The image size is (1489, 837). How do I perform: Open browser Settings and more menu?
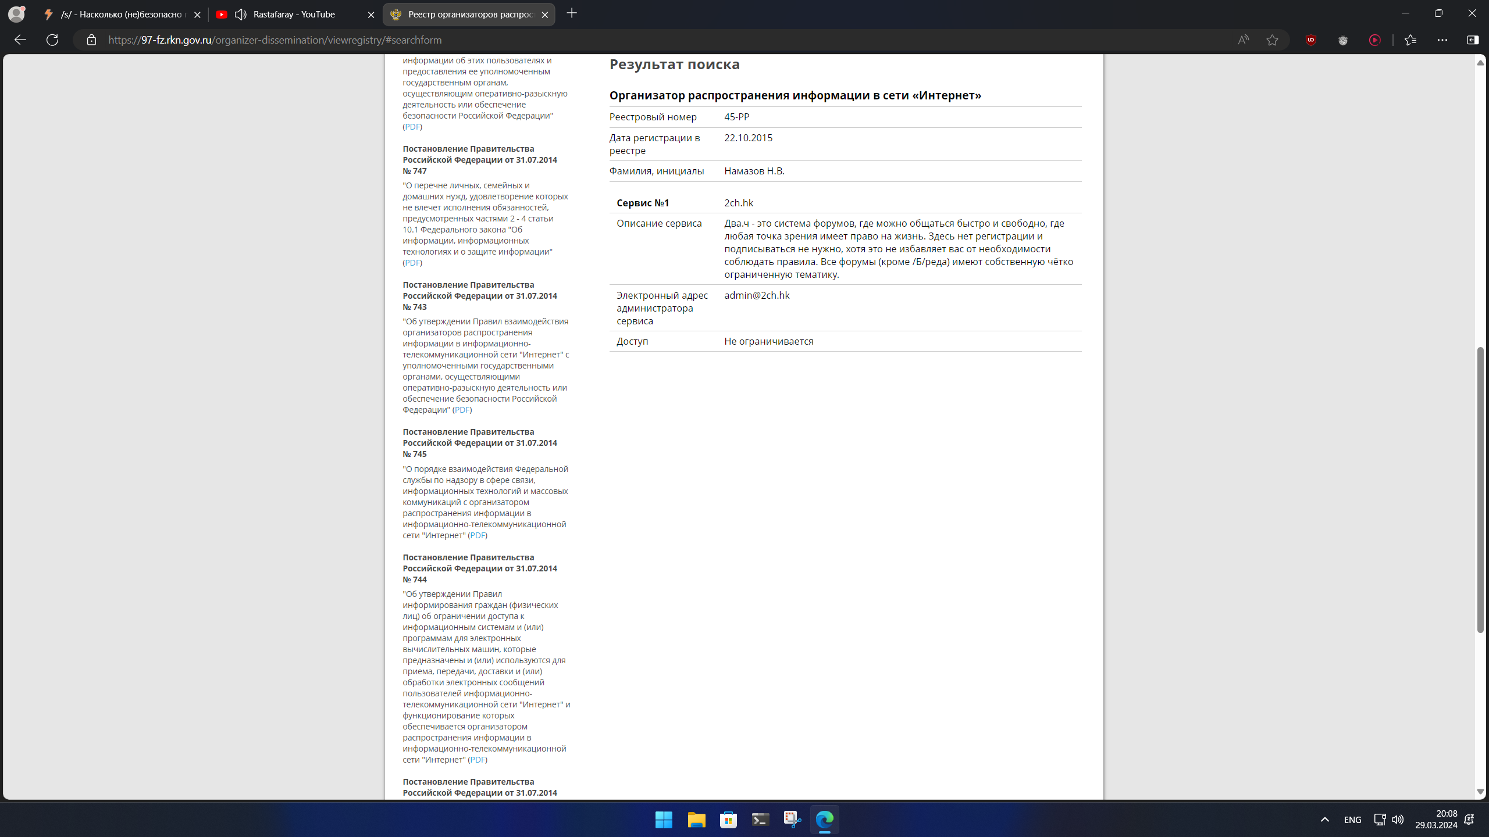[x=1442, y=40]
